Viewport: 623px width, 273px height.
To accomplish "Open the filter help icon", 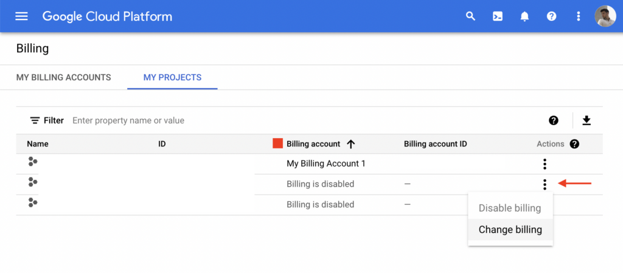I will (x=554, y=120).
